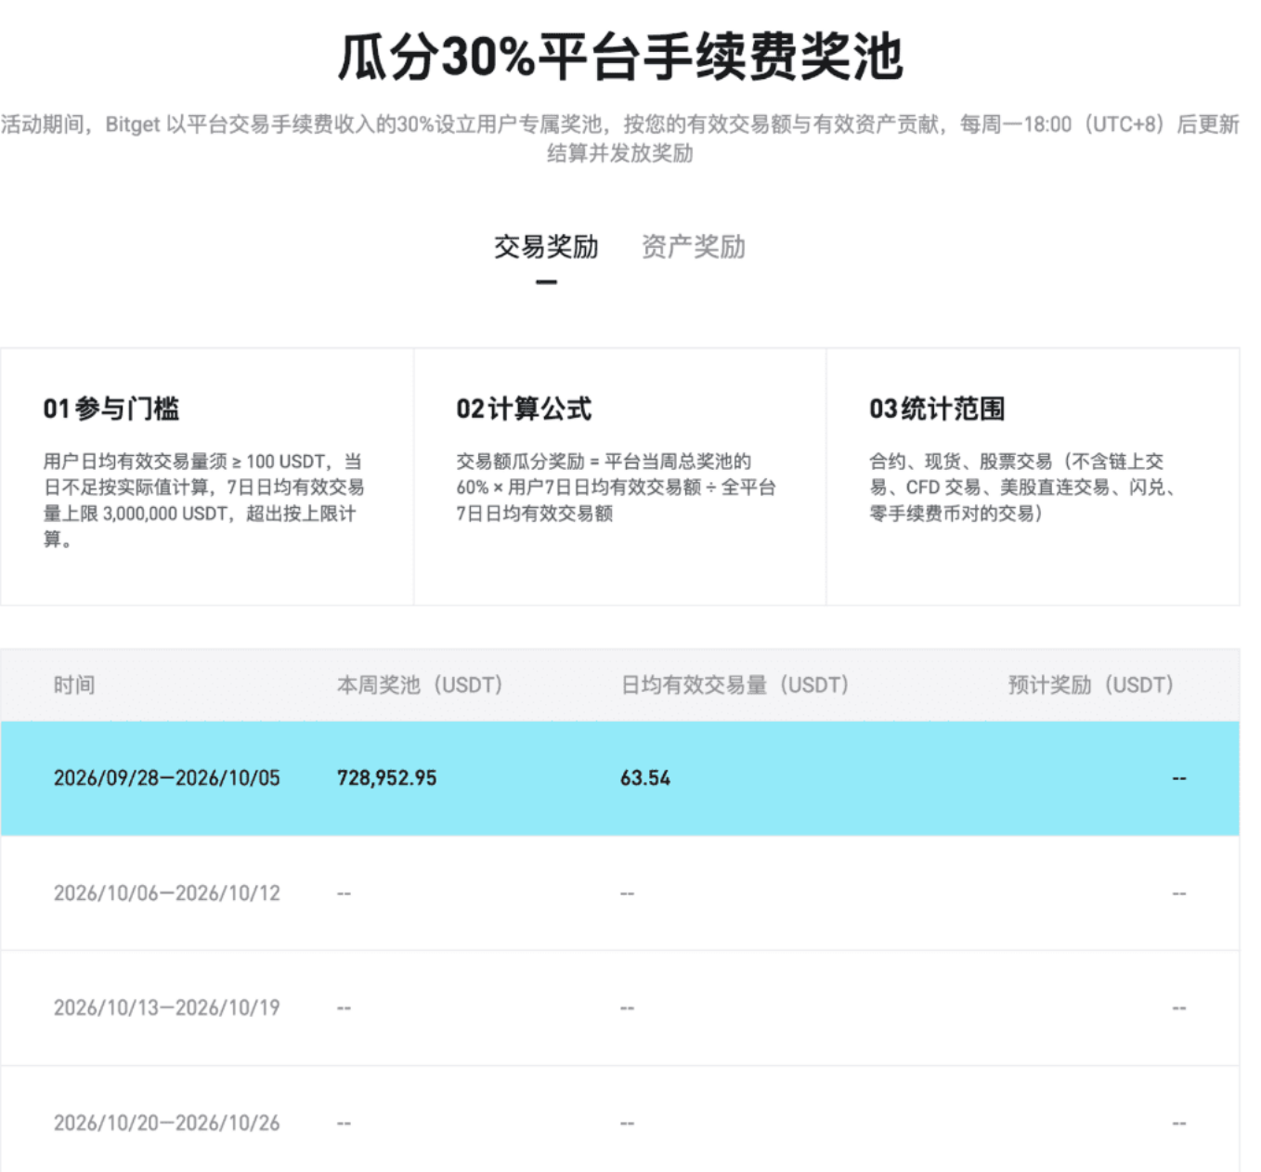Click the daily volume value 63.54

(645, 778)
